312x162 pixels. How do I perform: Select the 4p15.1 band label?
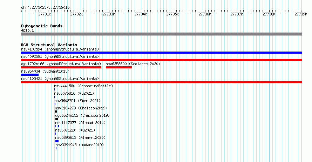click(27, 31)
